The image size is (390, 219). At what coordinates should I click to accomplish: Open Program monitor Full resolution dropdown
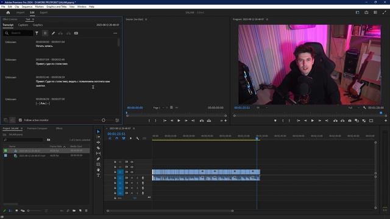[353, 108]
